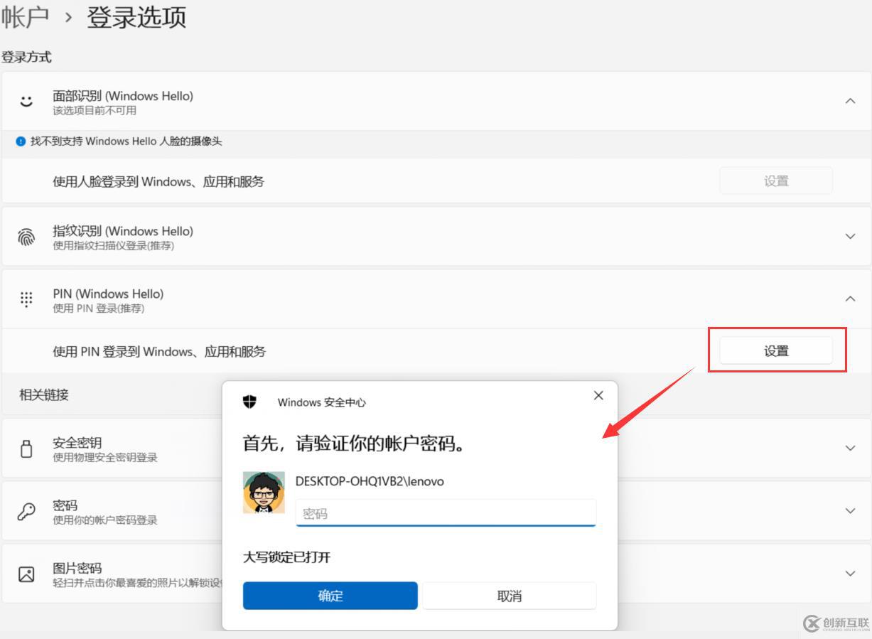The width and height of the screenshot is (872, 639).
Task: Collapse the face recognition section chevron
Action: (x=850, y=102)
